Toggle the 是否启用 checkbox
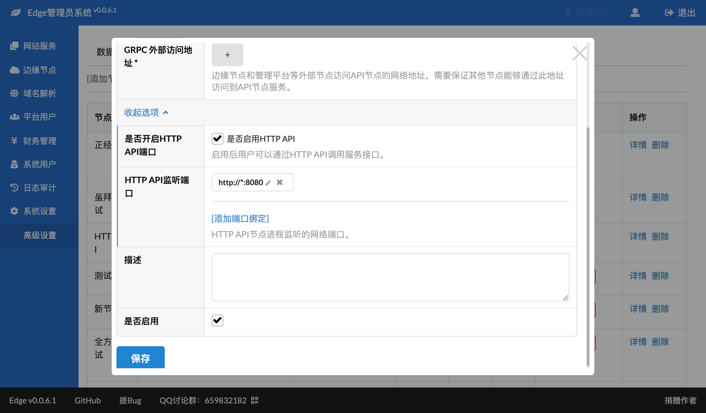The height and width of the screenshot is (413, 706). click(218, 320)
